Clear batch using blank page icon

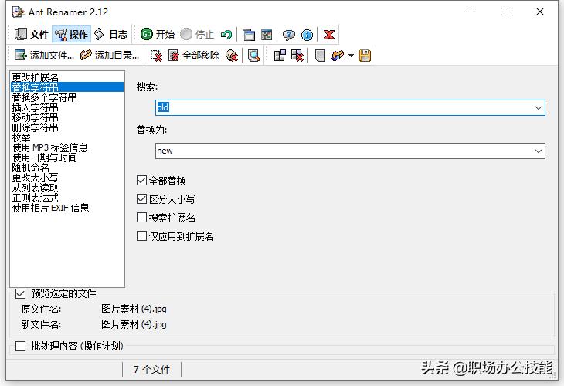[320, 56]
